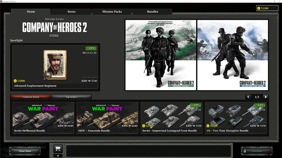
Task: Go to previous featured items page
Action: tap(248, 97)
